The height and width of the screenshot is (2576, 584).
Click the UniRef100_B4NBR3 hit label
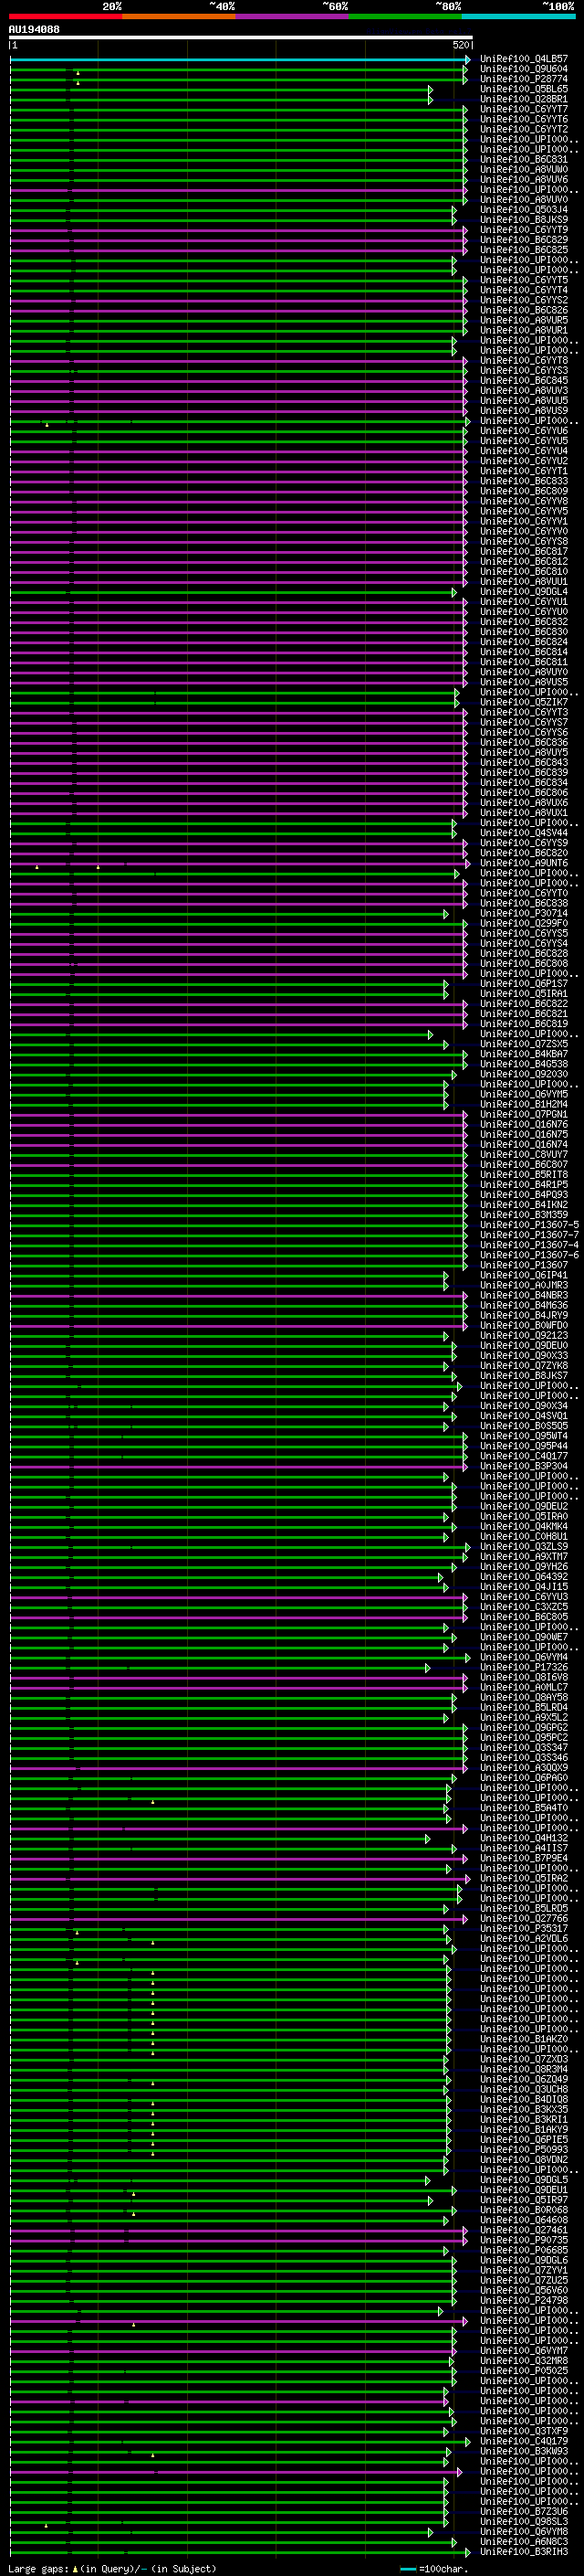[x=524, y=1296]
